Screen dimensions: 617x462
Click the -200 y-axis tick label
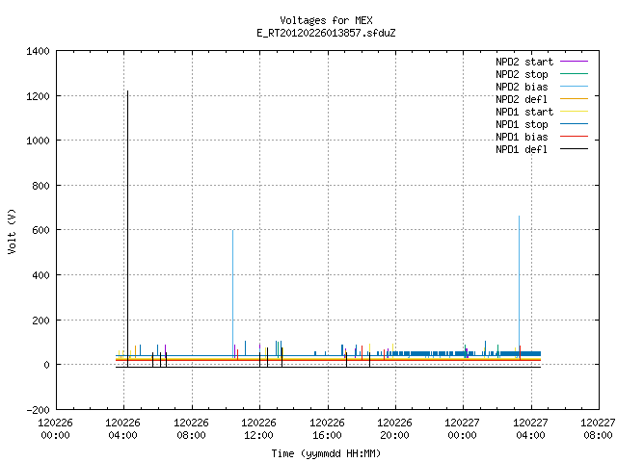coord(39,410)
